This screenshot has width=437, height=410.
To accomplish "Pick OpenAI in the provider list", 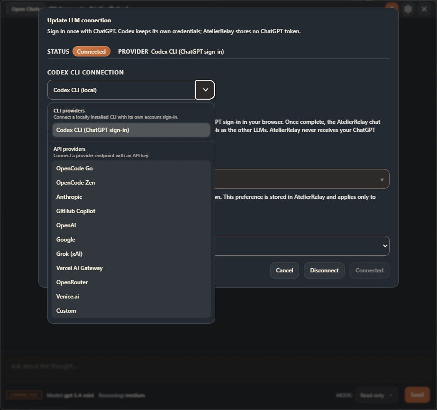I will coord(131,225).
